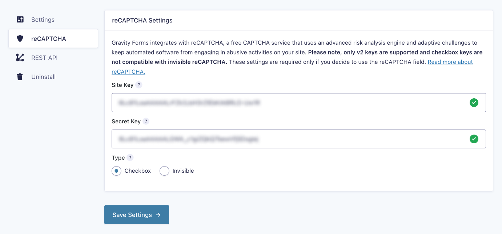Click the Settings sliders icon in sidebar
Screen dimensions: 502x234
coord(20,20)
